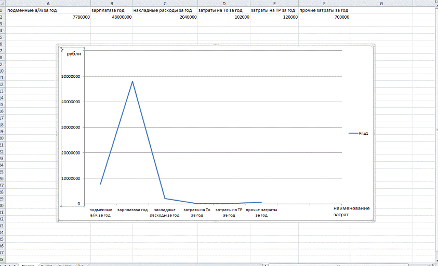Select the наименование затрат axis title
The image size is (438, 266).
point(351,211)
